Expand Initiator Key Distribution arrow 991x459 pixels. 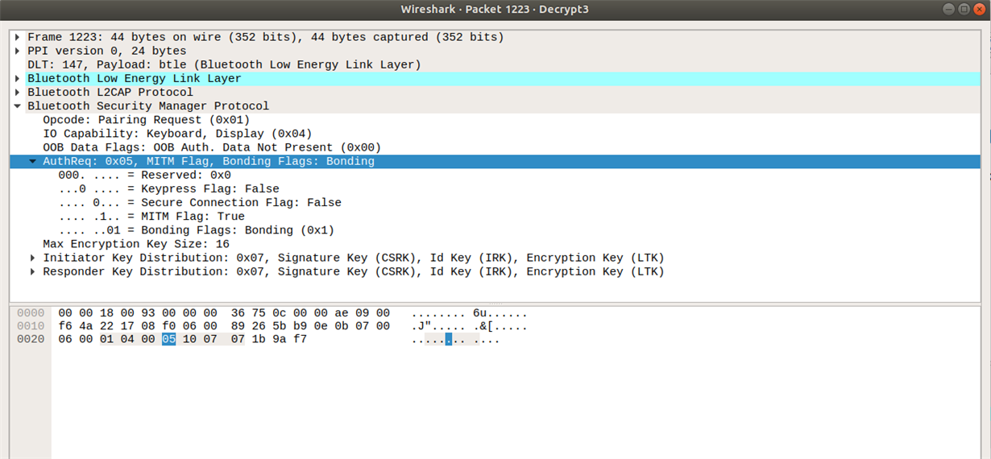click(32, 258)
